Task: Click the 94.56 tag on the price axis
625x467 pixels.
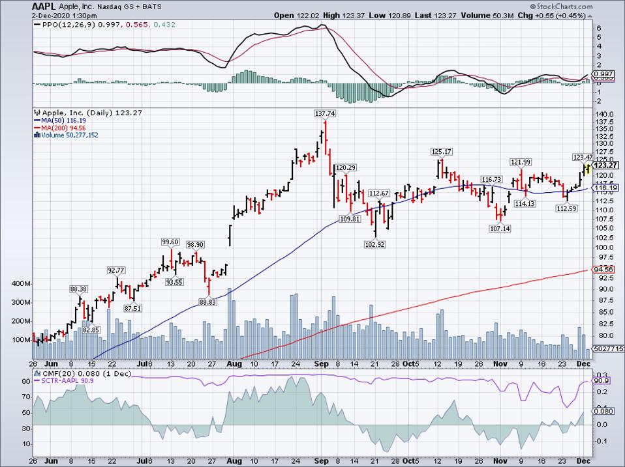Action: coord(604,270)
